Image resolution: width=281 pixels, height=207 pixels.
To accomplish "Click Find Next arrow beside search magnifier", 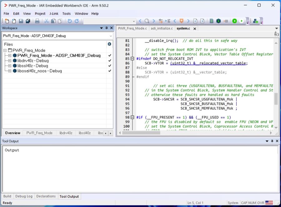I will 154,21.
